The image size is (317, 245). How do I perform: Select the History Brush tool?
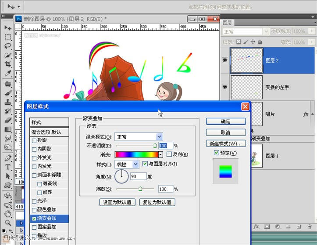(x=8, y=111)
